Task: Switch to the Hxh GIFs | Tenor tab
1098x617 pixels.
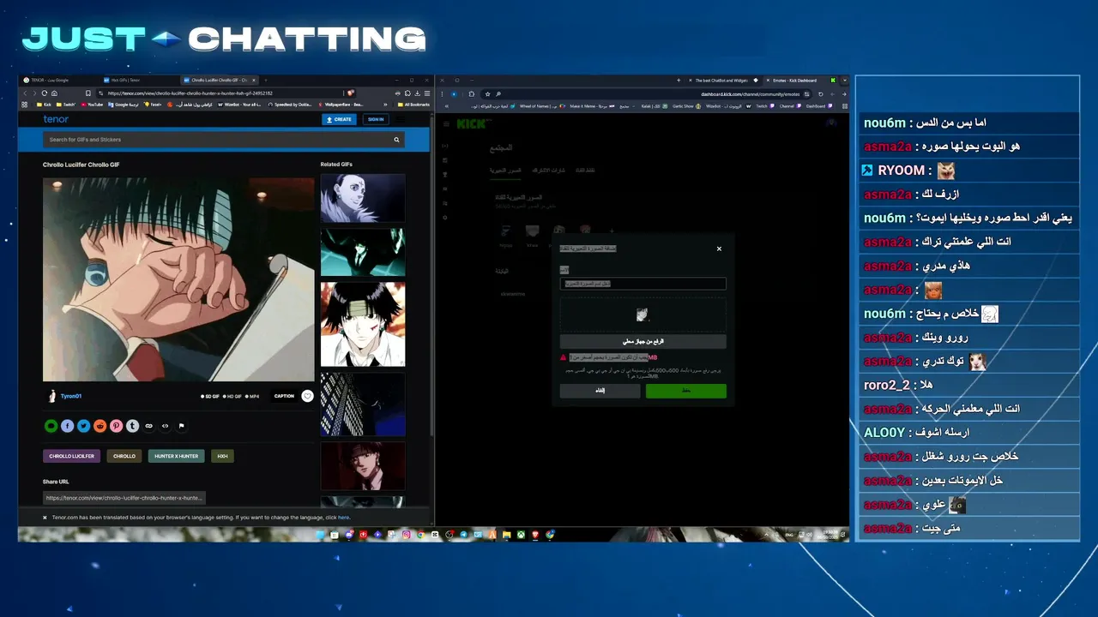Action: (x=141, y=80)
